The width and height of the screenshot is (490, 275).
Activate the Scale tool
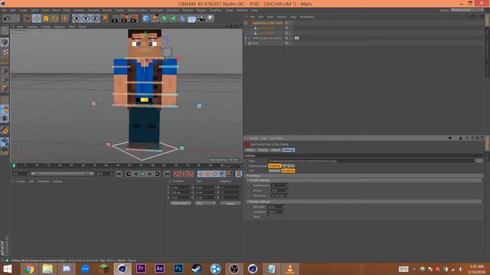click(46, 18)
